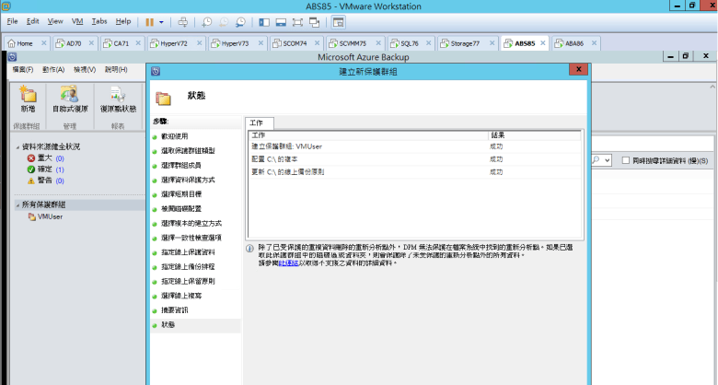This screenshot has height=385, width=718.
Task: Open the snapshot manager icon
Action: [240, 22]
